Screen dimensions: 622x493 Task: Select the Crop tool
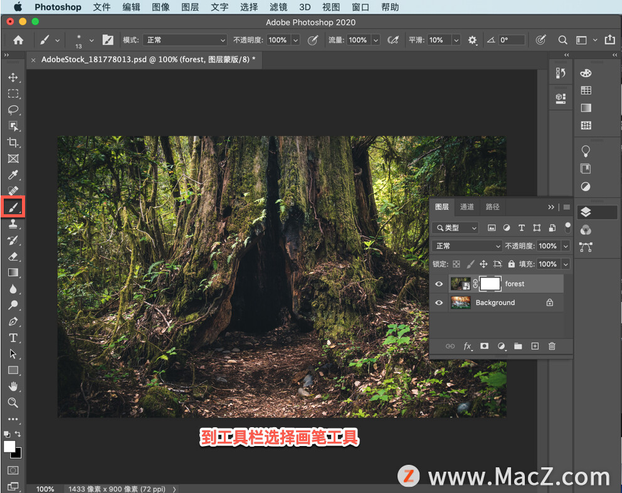(13, 143)
